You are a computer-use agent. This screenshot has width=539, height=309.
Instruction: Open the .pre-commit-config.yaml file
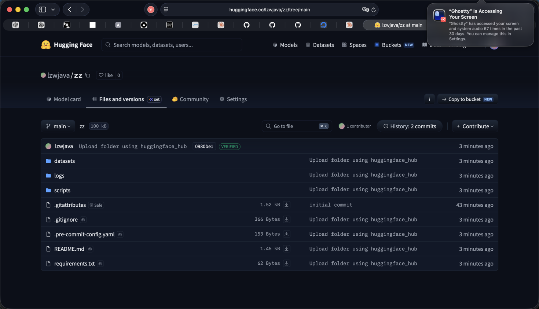click(x=84, y=234)
